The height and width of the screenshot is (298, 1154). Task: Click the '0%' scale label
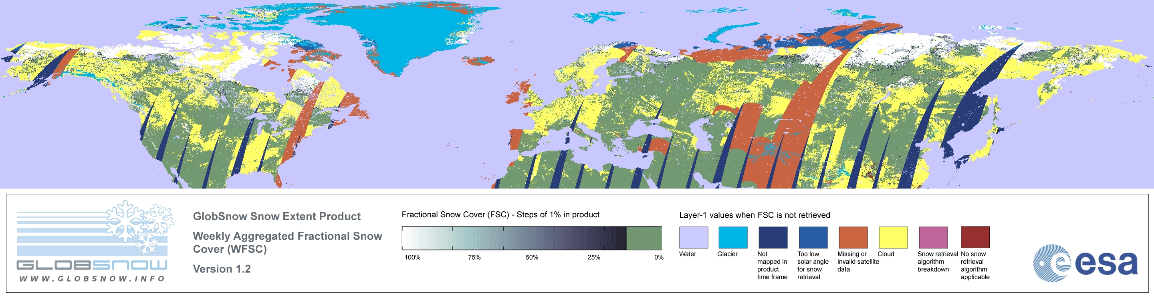tap(658, 257)
